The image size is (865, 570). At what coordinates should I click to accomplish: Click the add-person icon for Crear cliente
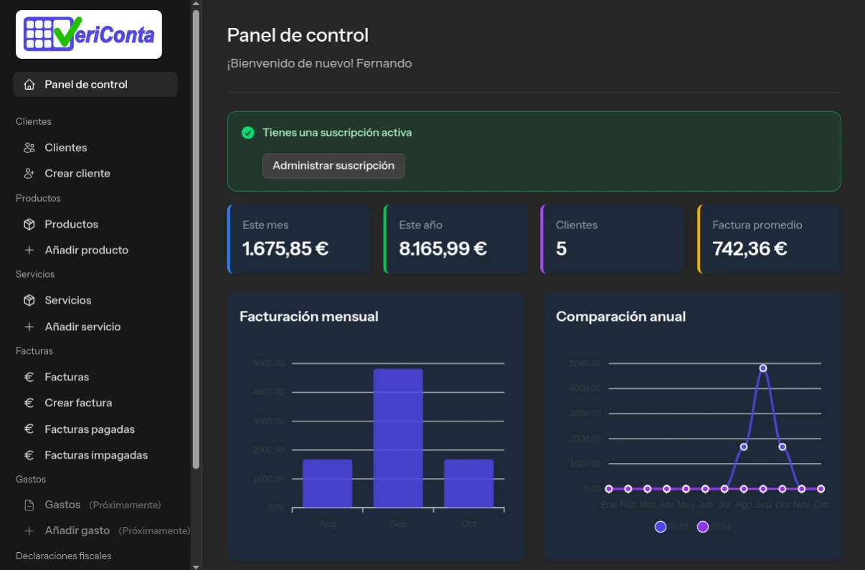point(29,173)
